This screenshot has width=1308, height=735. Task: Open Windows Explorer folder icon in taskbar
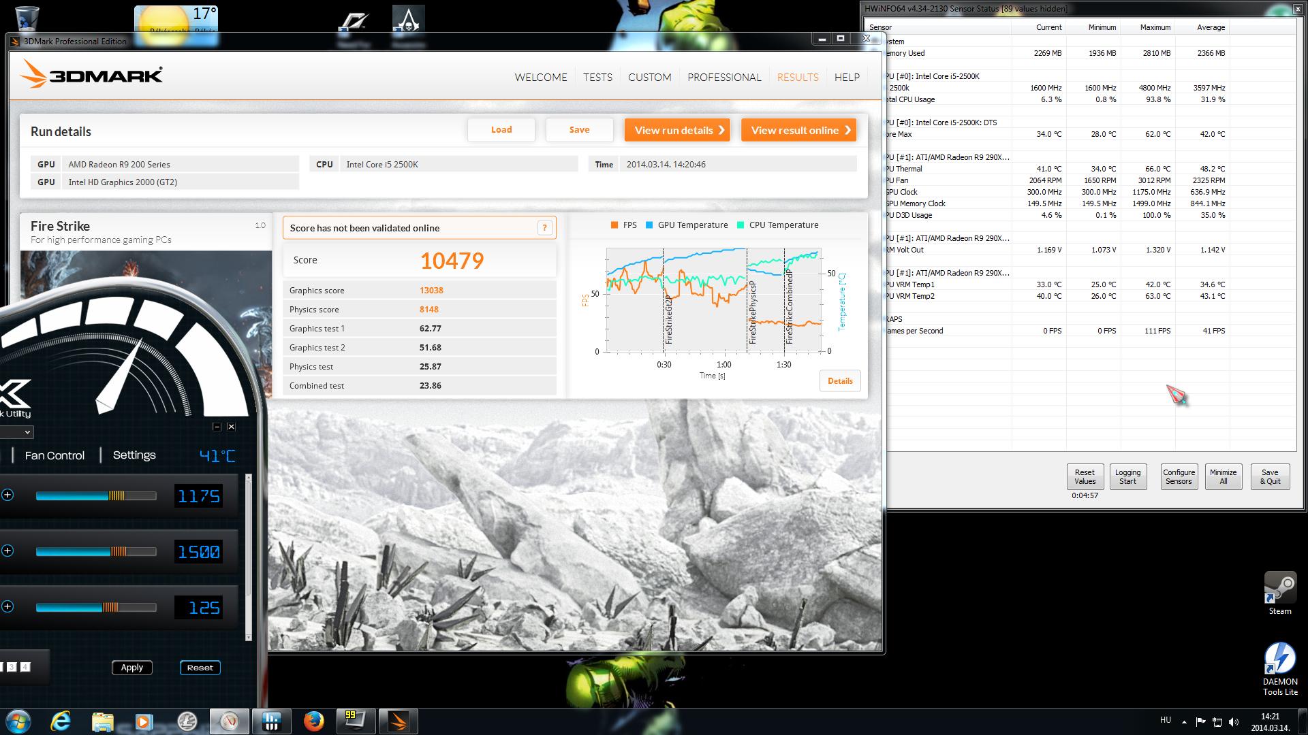(x=102, y=721)
